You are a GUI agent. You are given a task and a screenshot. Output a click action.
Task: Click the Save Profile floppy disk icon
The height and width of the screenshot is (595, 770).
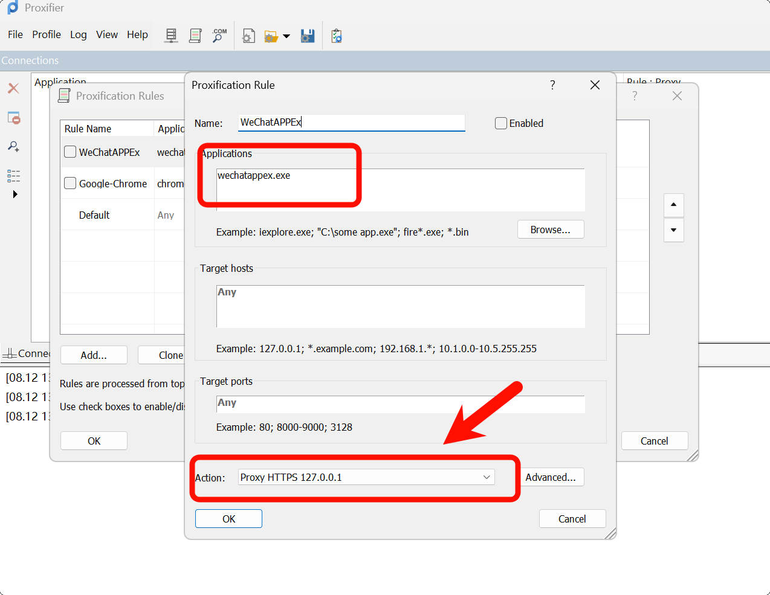pyautogui.click(x=308, y=36)
